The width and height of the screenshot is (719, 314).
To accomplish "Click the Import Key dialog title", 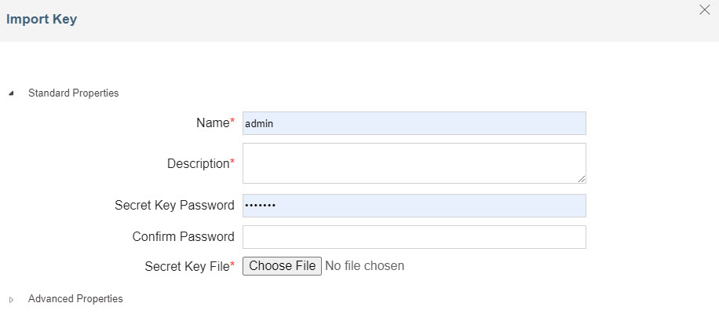I will pyautogui.click(x=42, y=20).
